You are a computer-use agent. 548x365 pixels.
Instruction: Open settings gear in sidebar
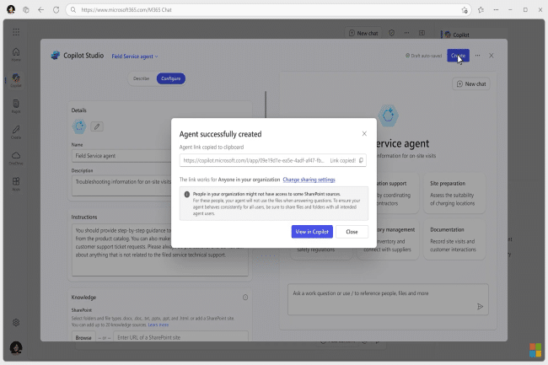[x=16, y=322]
